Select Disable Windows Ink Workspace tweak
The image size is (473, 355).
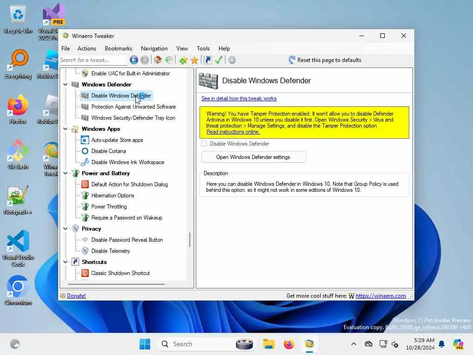(127, 162)
